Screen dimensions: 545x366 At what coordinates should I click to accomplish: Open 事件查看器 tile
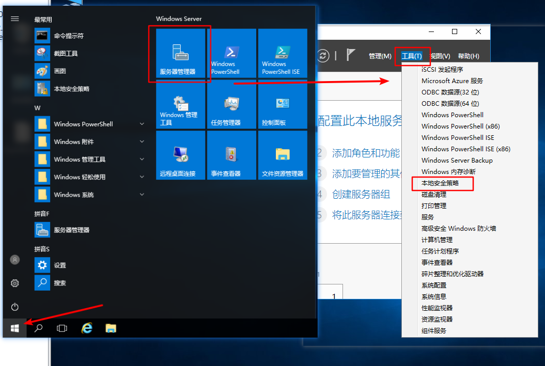tap(232, 155)
